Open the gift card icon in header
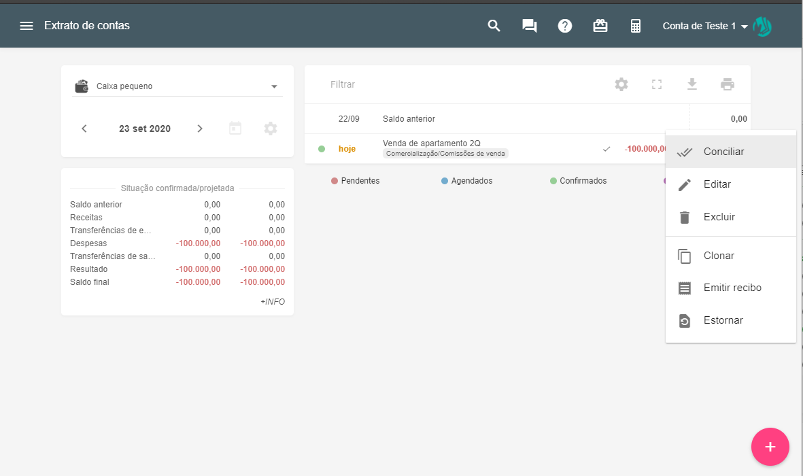 coord(600,26)
